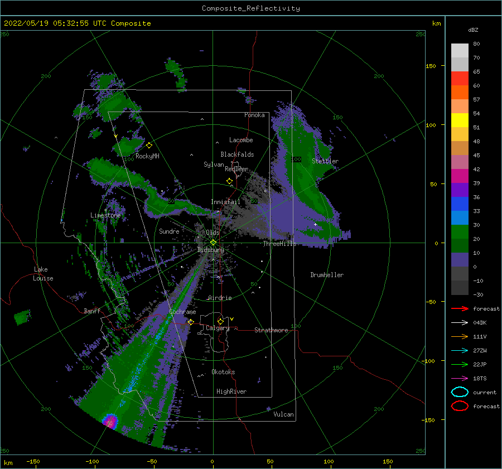Click the red forecast ellipse icon
Image resolution: width=502 pixels, height=469 pixels.
pos(460,406)
